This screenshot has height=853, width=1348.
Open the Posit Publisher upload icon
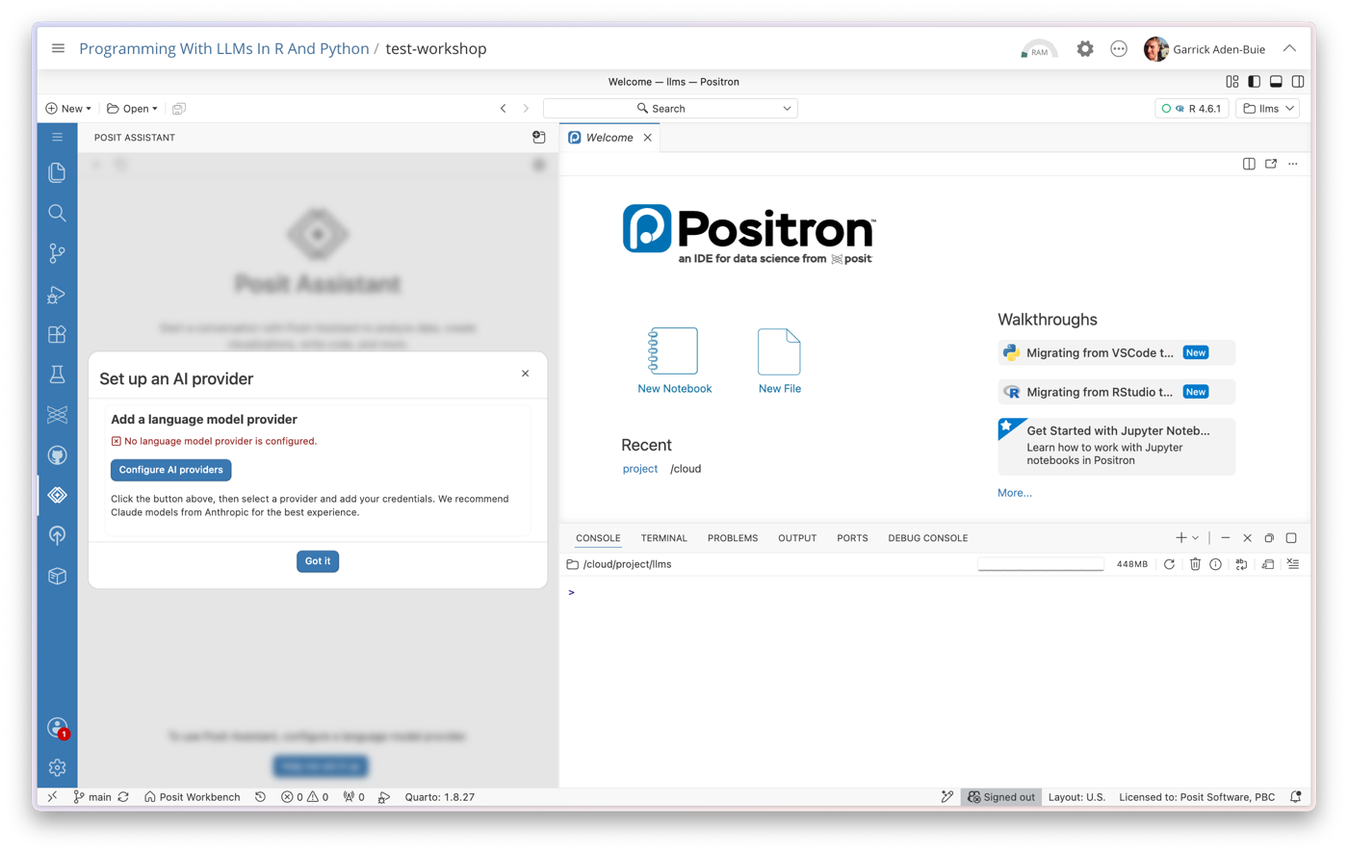coord(57,535)
